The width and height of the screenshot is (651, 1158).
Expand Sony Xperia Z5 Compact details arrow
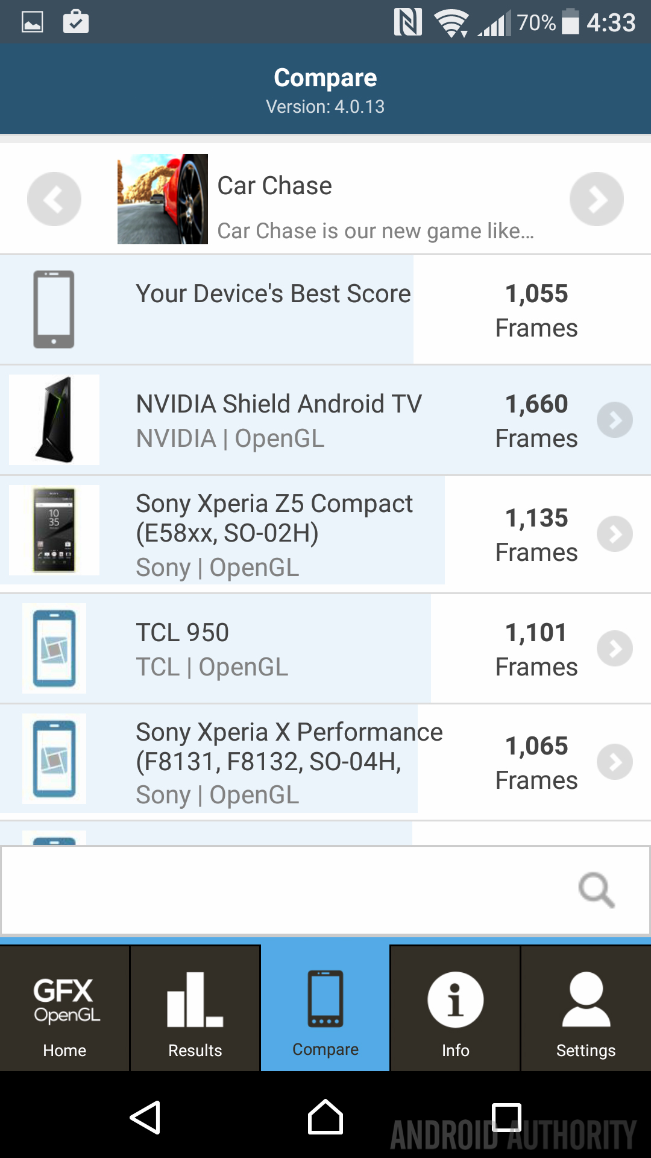click(x=614, y=534)
